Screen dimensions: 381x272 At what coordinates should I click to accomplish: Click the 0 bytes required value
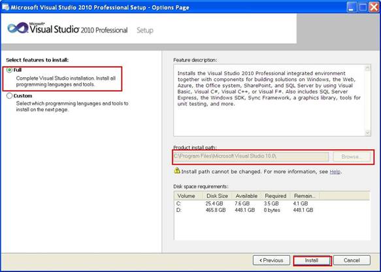[272, 210]
